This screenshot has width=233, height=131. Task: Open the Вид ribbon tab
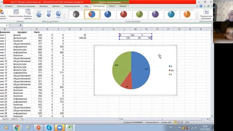(86, 6)
